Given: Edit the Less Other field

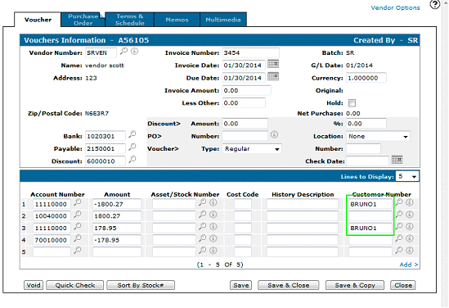Looking at the screenshot, I should (x=244, y=103).
